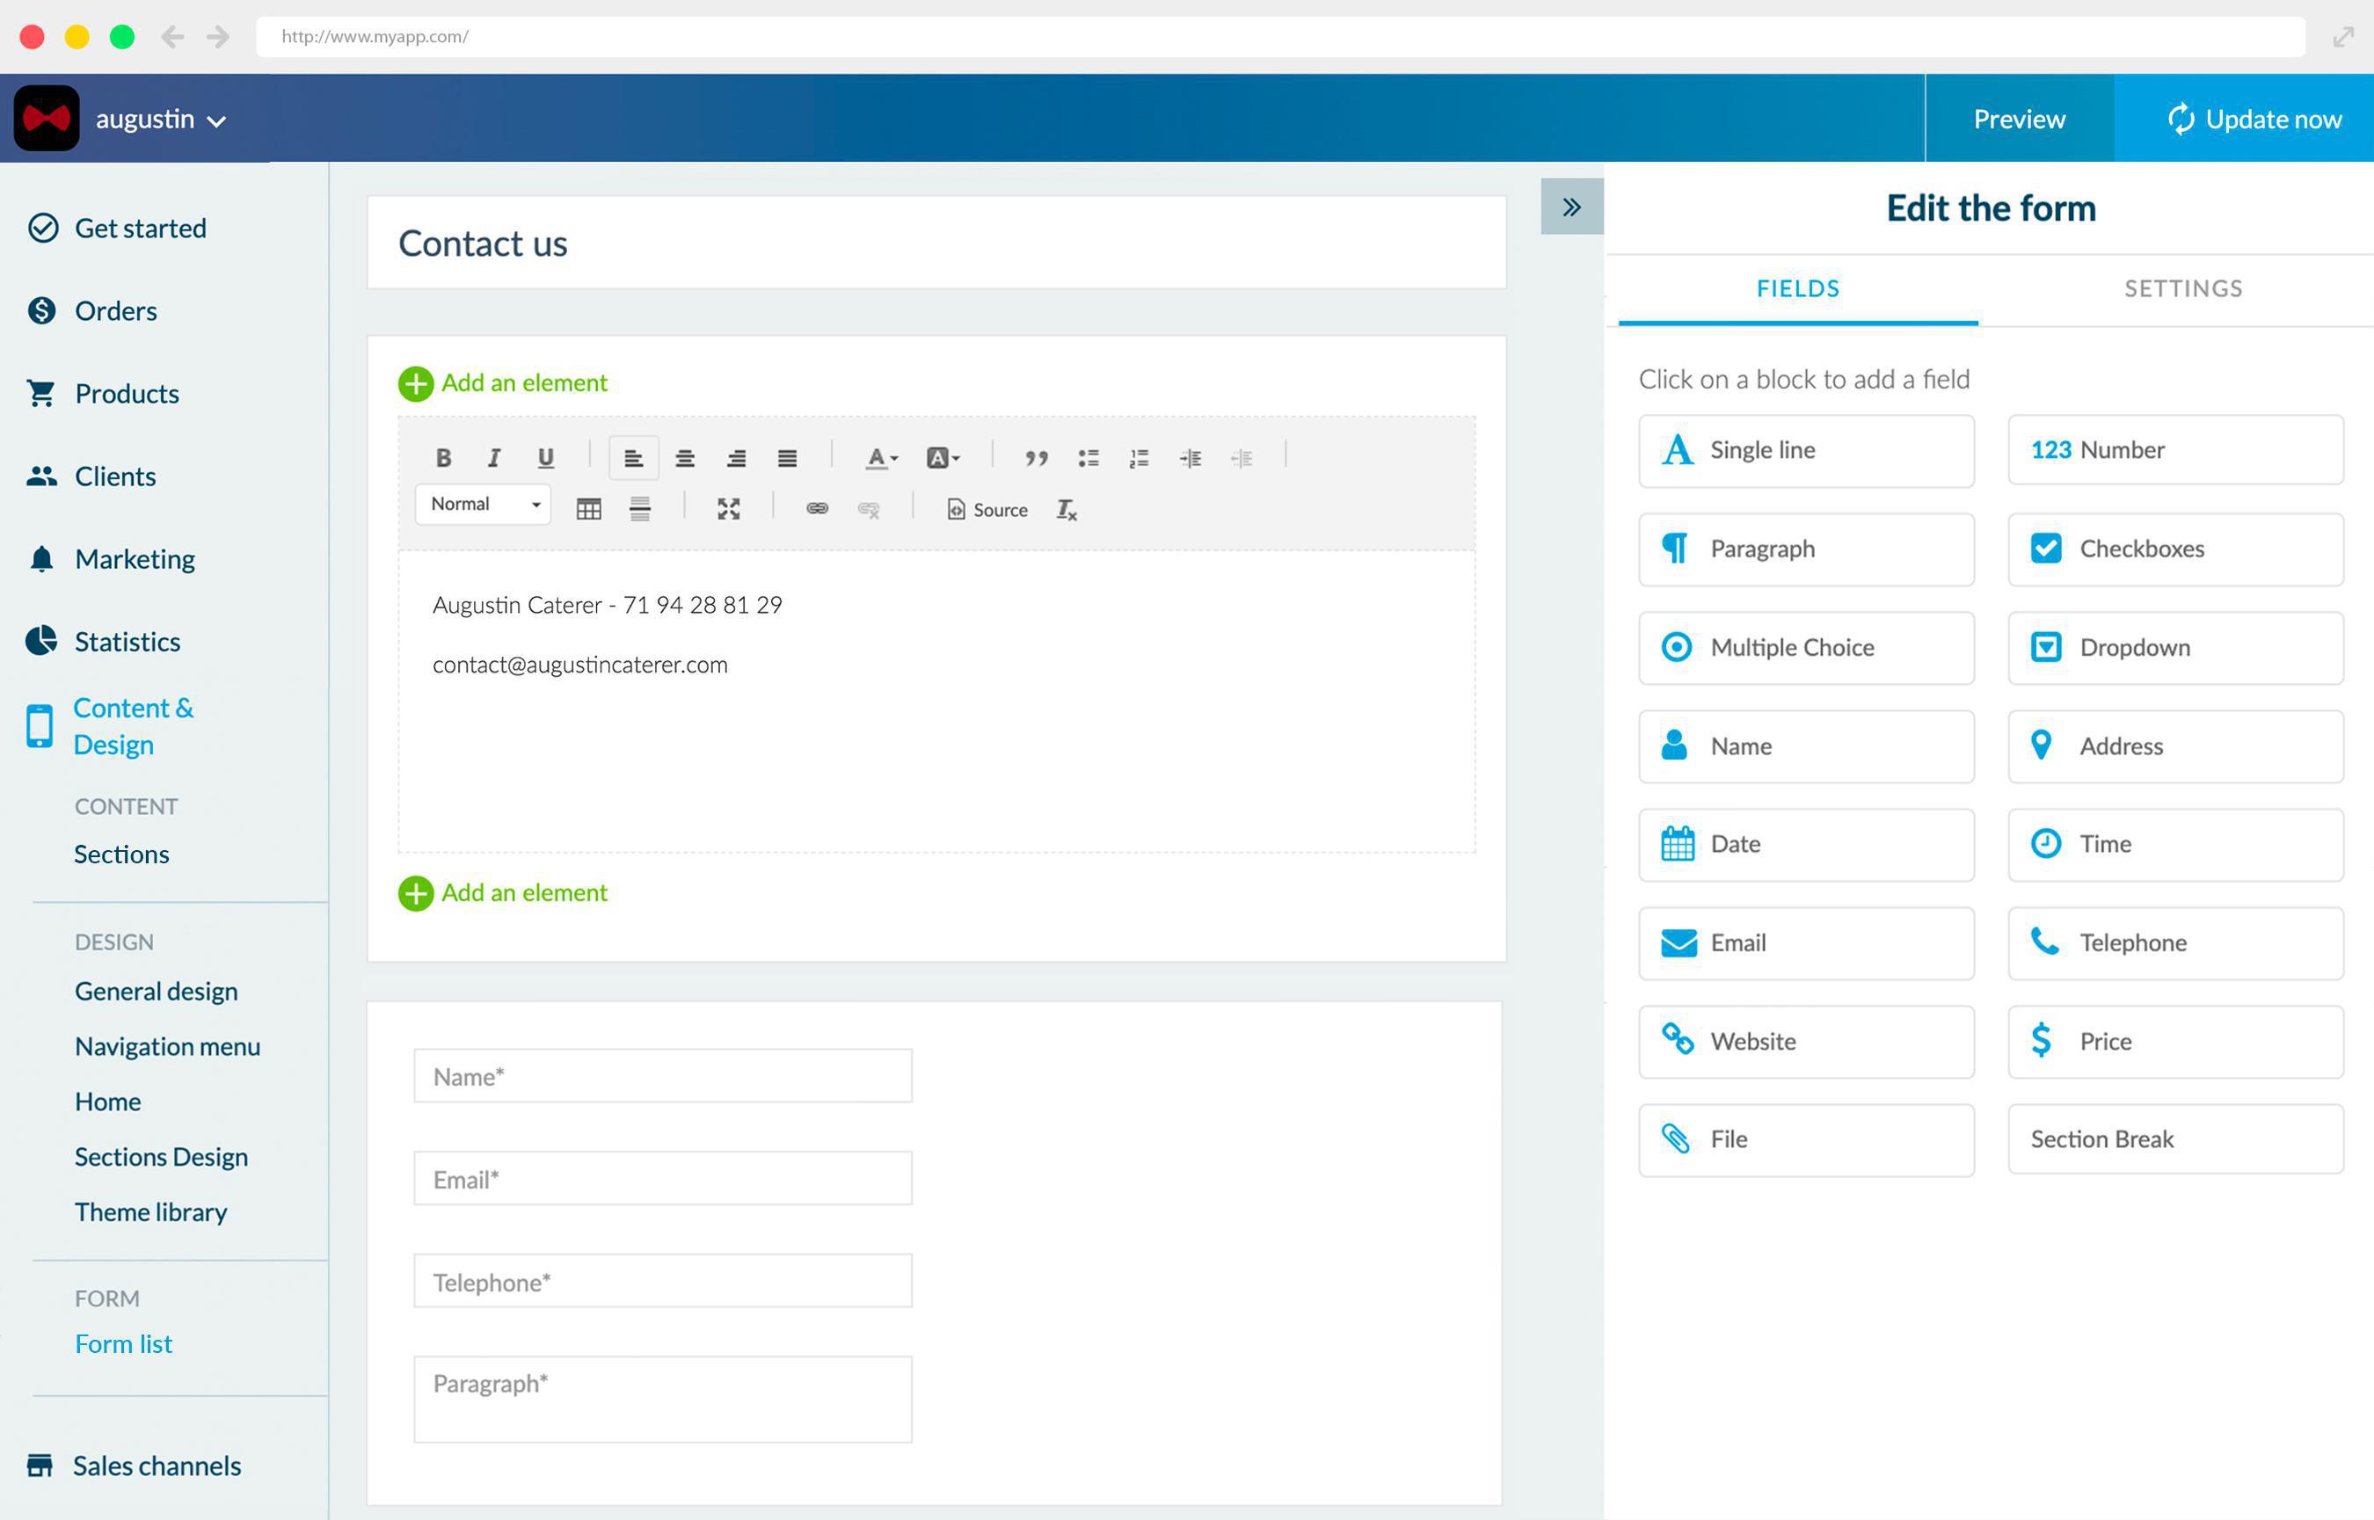Click the italic formatting icon

point(493,458)
